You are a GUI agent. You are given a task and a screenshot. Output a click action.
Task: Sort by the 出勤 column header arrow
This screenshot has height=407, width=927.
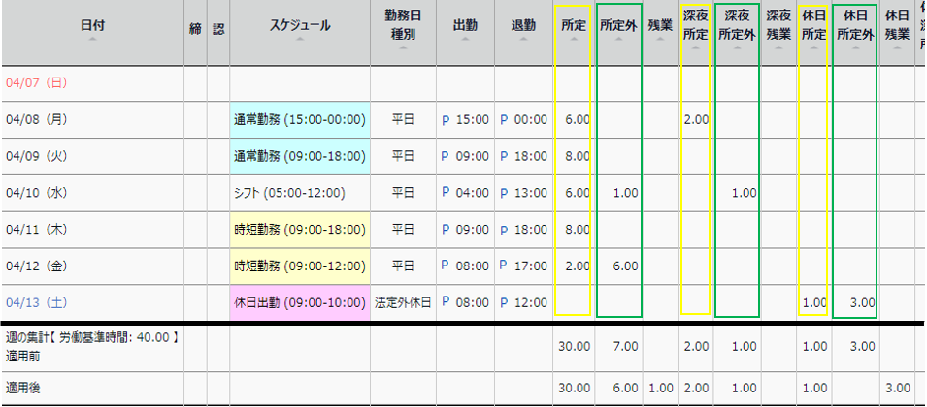pos(464,42)
